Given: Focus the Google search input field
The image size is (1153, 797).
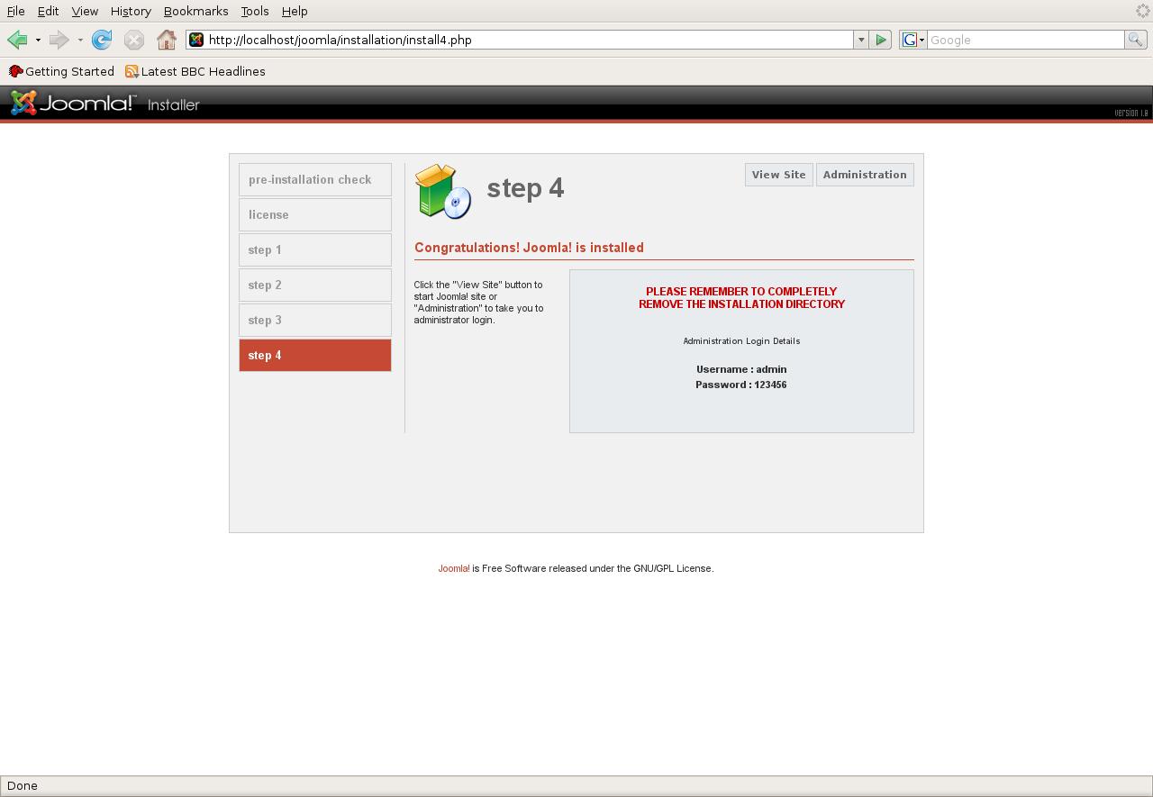Looking at the screenshot, I should pos(1025,40).
